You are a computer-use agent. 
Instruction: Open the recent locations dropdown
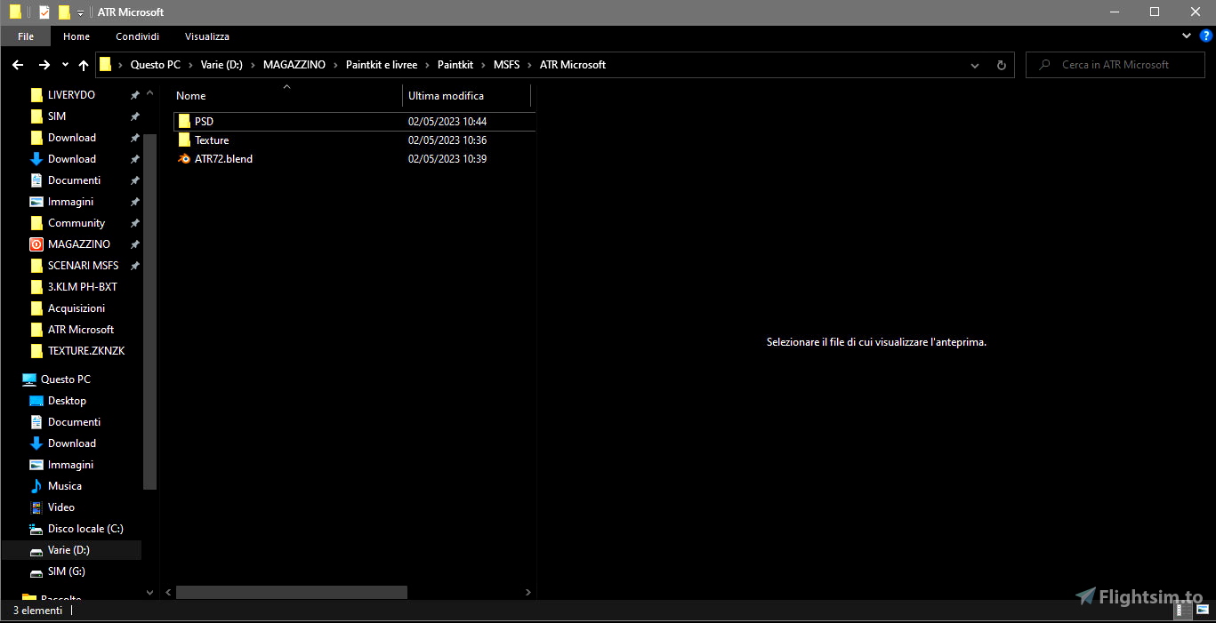[65, 65]
